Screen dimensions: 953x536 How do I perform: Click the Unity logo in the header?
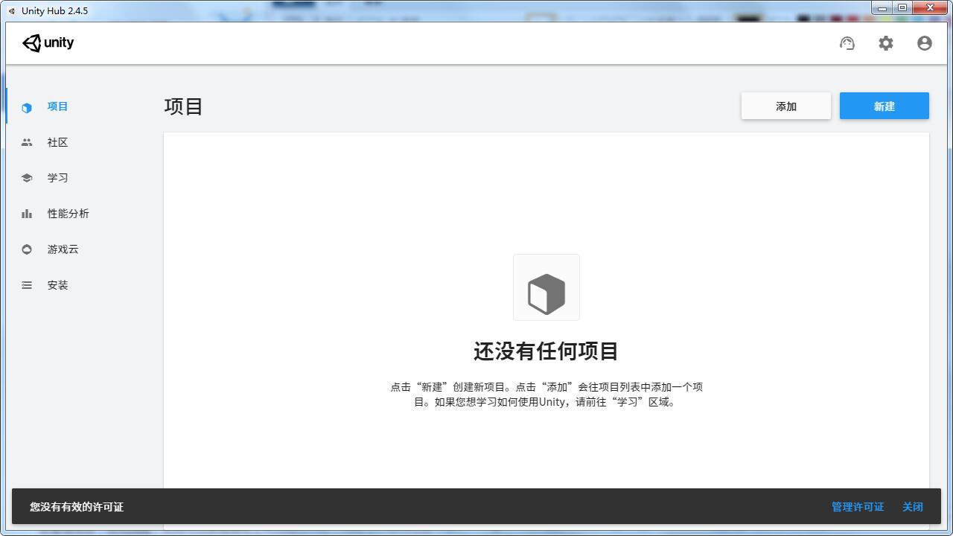[x=48, y=42]
